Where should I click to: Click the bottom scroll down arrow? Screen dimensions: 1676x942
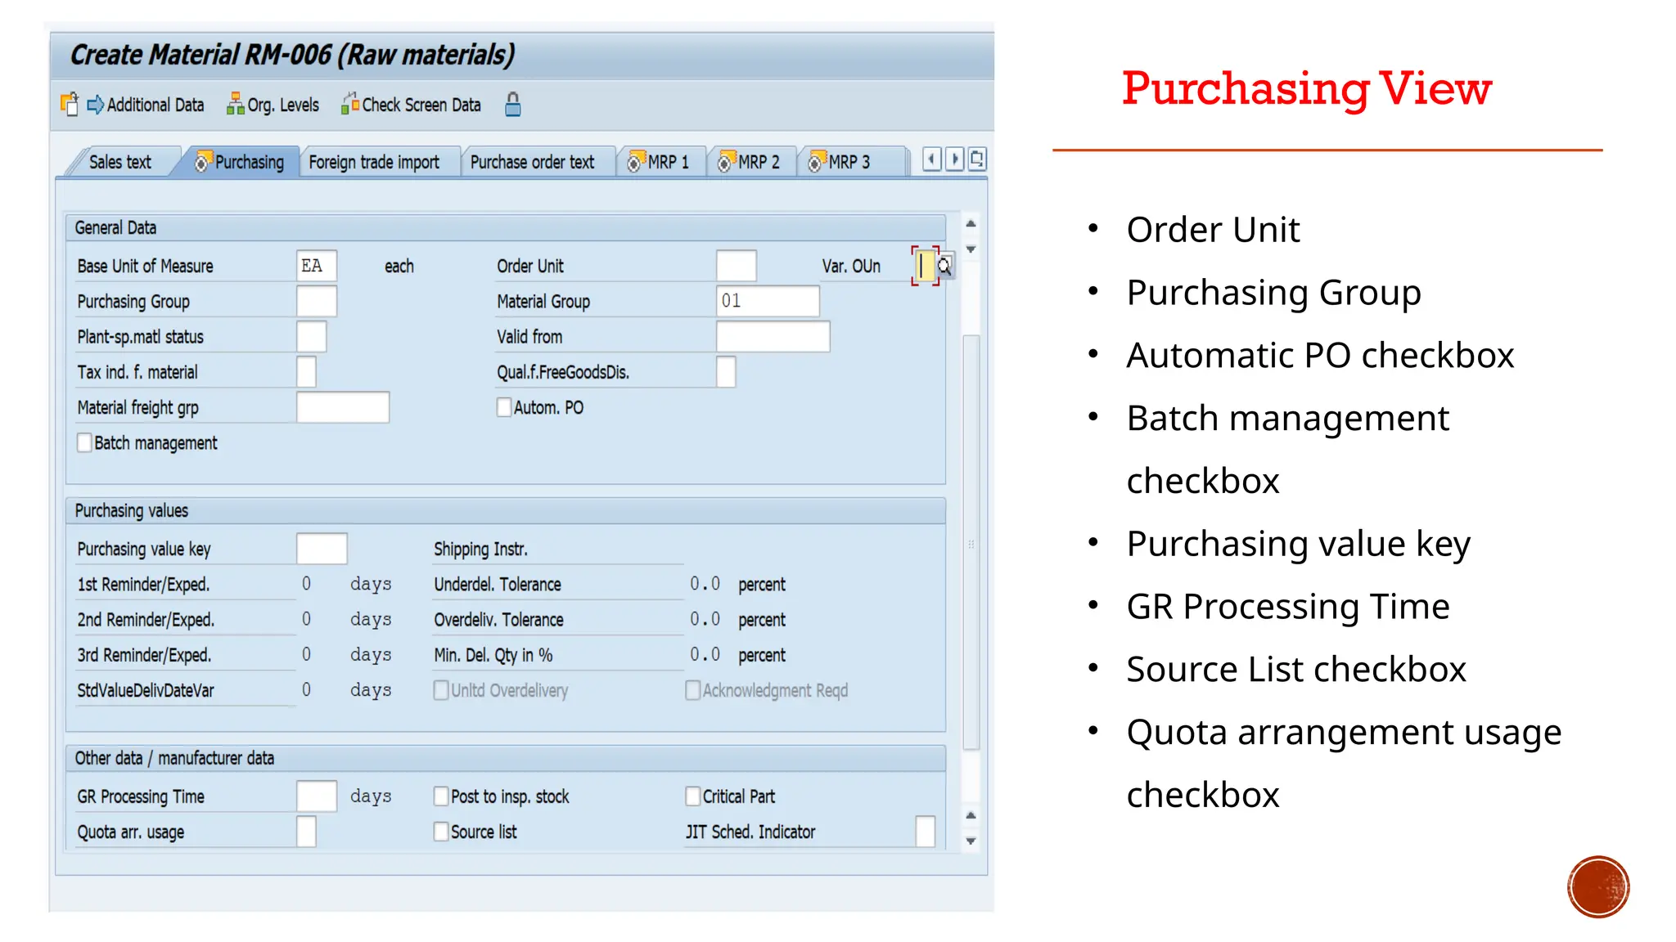click(971, 841)
